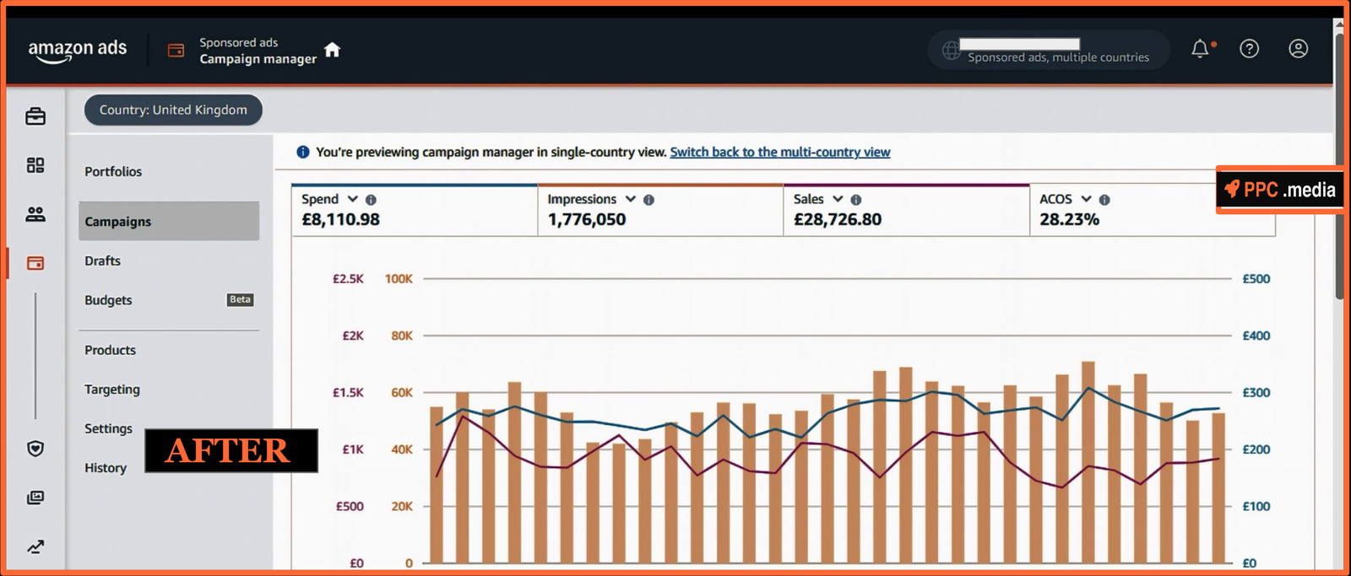Click the trending chart icon in sidebar
The image size is (1351, 576).
35,546
